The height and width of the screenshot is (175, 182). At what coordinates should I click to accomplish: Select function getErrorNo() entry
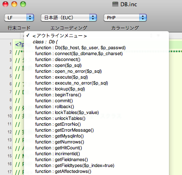[x=96, y=124]
